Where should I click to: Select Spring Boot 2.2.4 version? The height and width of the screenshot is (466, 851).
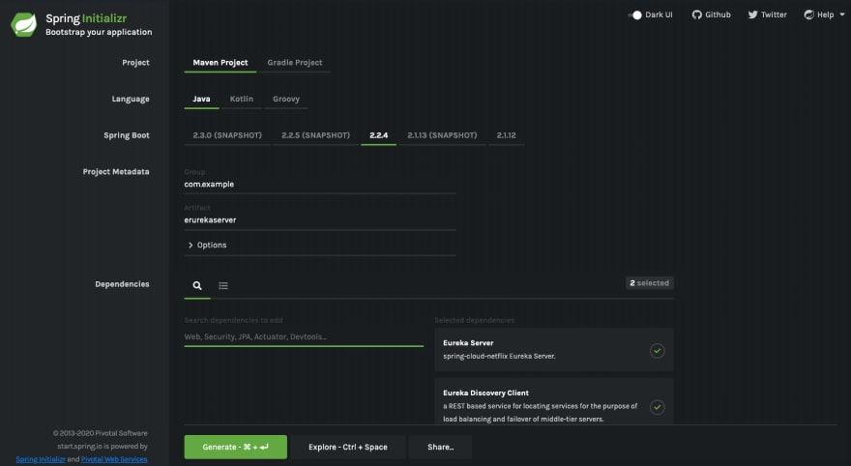(x=379, y=135)
